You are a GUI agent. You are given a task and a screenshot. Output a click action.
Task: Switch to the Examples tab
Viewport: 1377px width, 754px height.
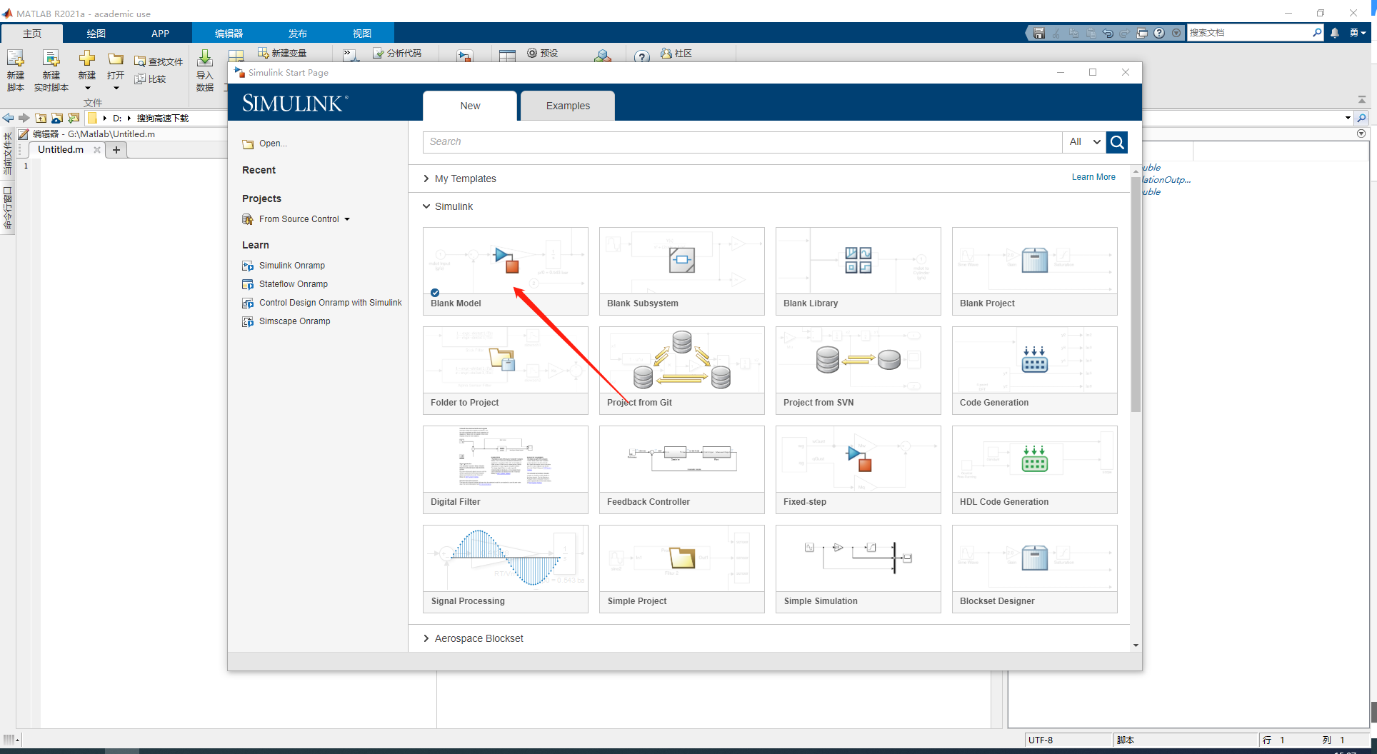click(x=568, y=106)
